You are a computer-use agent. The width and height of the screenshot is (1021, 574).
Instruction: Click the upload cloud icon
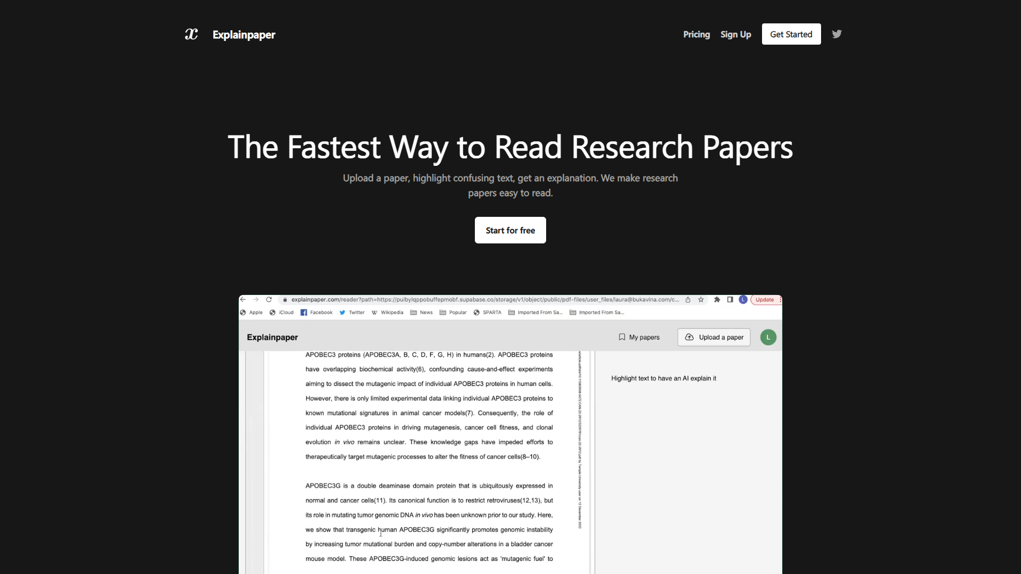coord(690,337)
